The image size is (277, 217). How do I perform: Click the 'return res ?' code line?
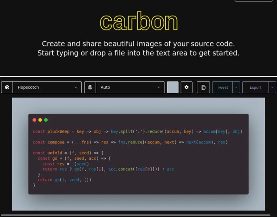(x=108, y=169)
